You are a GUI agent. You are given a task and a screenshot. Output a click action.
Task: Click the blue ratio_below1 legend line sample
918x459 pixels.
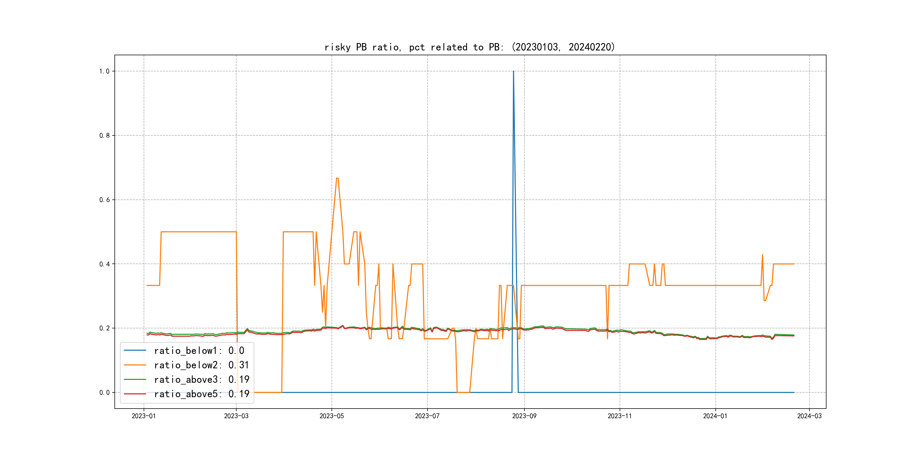point(135,351)
